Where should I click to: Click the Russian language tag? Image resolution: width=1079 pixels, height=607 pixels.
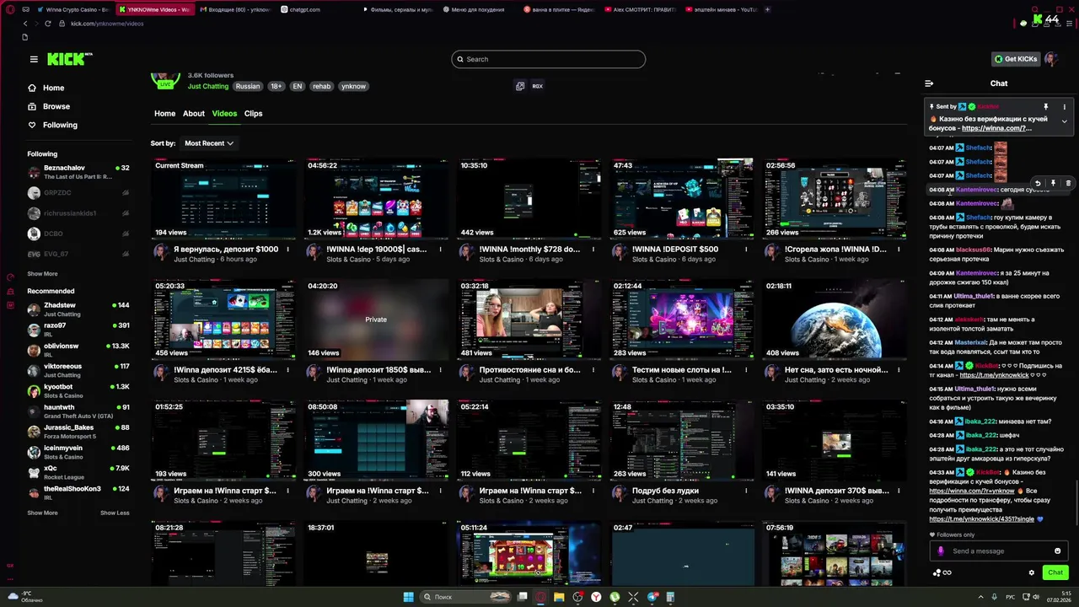tap(248, 86)
